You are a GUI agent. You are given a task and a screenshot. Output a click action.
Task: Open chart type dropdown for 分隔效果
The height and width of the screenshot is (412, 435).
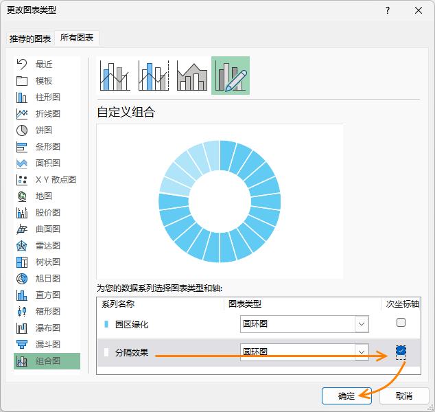click(361, 352)
